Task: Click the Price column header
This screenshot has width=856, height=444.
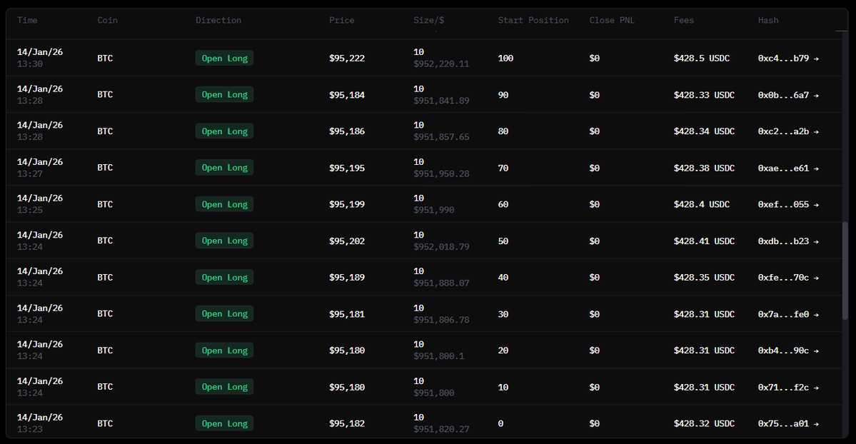Action: (x=341, y=21)
